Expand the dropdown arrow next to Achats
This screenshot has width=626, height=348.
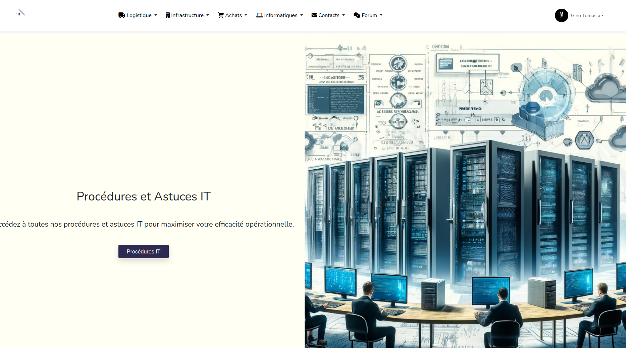coord(246,15)
